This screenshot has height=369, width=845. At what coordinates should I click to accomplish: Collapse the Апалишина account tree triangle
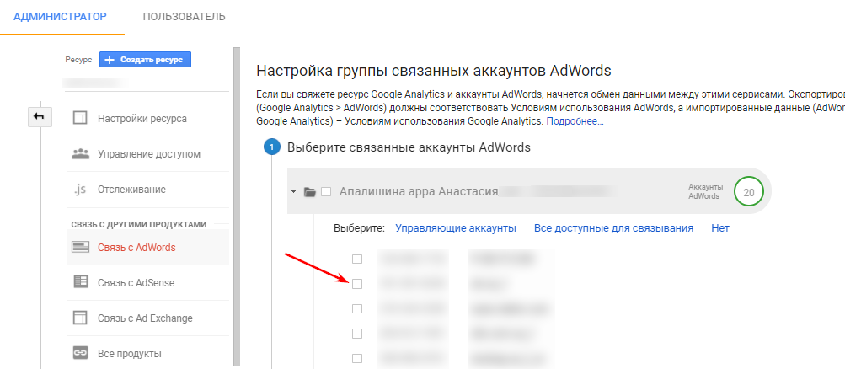(294, 191)
